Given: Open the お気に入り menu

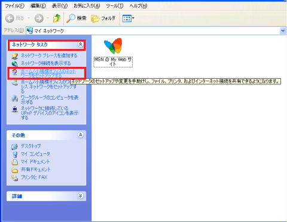Looking at the screenshot, I should coord(87,6).
